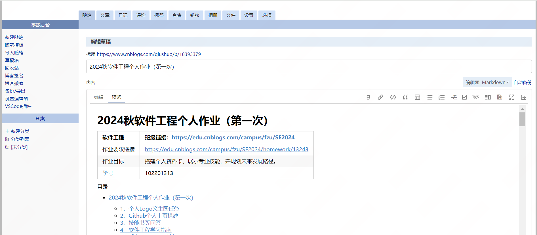
Task: Click the scrollbar up arrow in preview
Action: point(522,109)
